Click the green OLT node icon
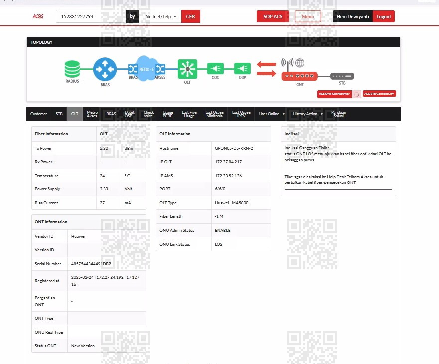 tap(187, 69)
